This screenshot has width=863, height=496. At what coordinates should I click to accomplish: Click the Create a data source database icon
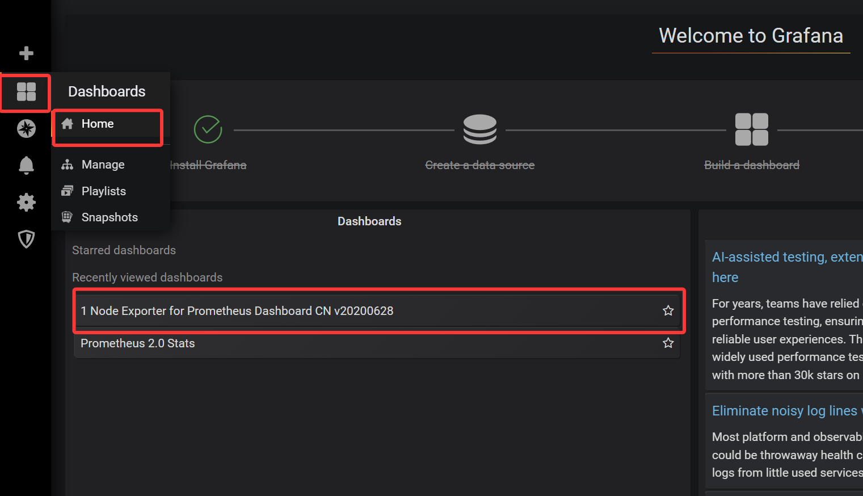click(480, 129)
